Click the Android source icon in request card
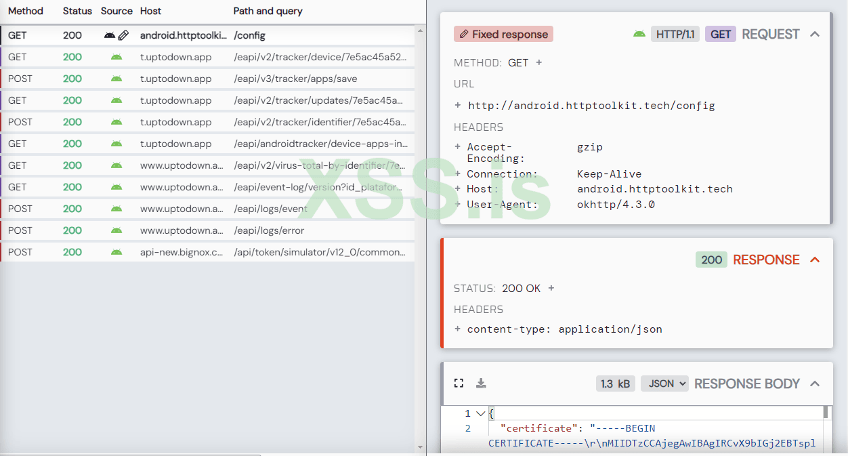848x456 pixels. click(x=639, y=34)
